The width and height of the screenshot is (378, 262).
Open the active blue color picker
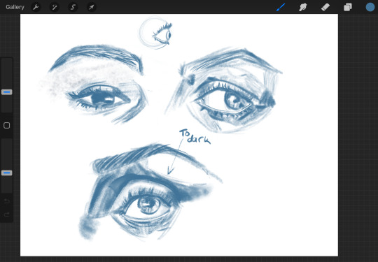click(370, 7)
